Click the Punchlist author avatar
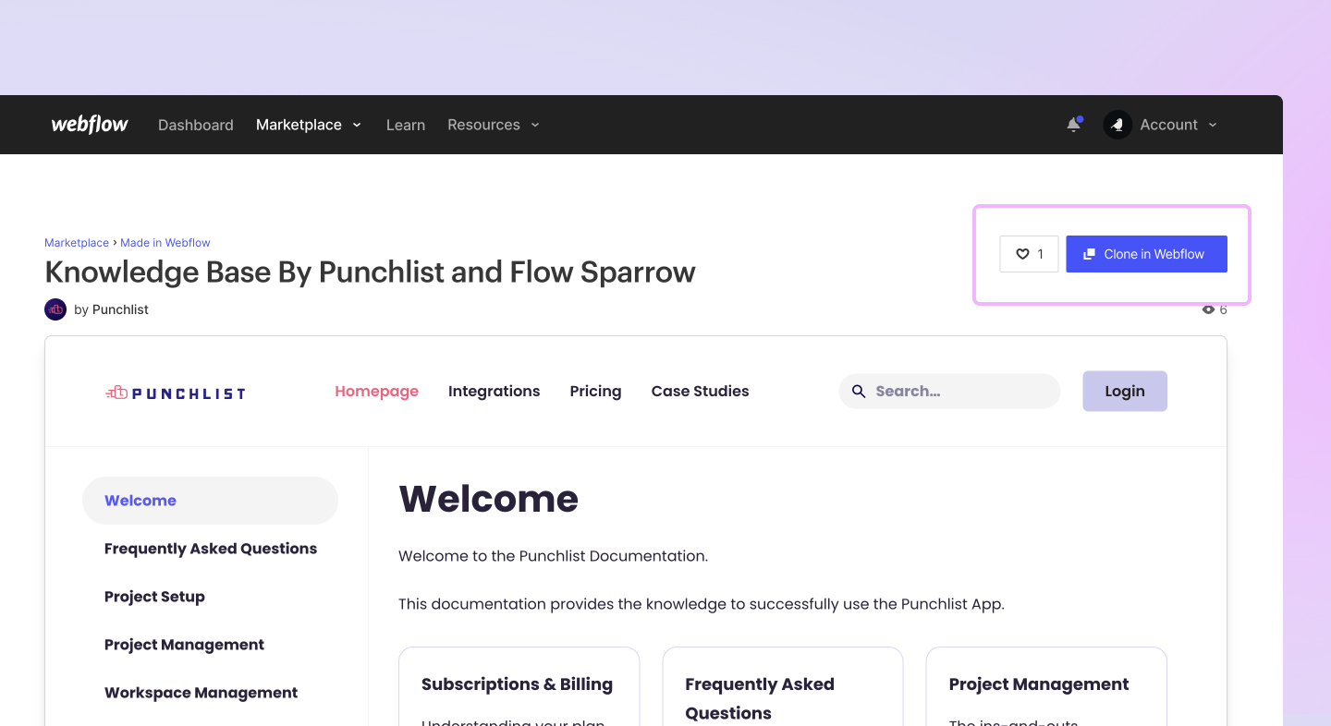The image size is (1331, 726). (55, 309)
